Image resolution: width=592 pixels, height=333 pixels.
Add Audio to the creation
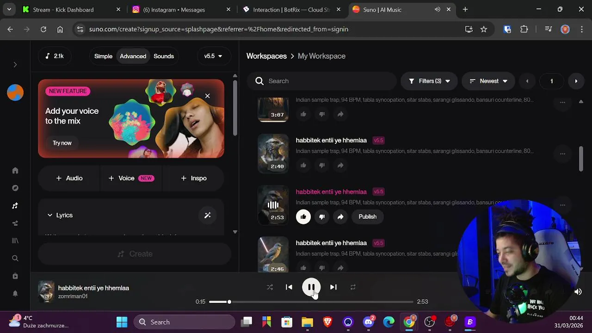tap(69, 178)
